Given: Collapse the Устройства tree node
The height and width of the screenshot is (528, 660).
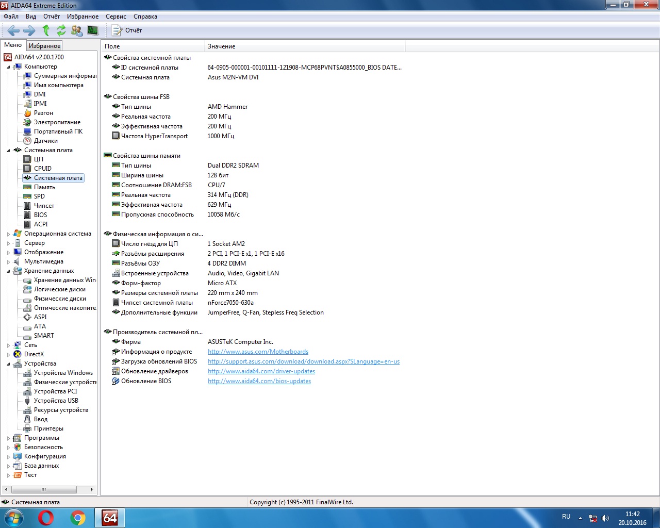Looking at the screenshot, I should [x=8, y=364].
